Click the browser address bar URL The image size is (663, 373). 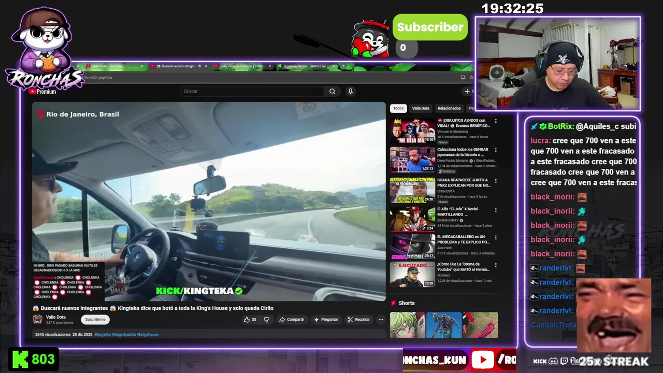(x=98, y=77)
